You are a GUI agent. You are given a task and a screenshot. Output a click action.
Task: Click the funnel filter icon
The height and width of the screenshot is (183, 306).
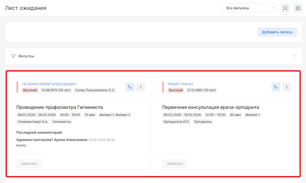point(13,56)
